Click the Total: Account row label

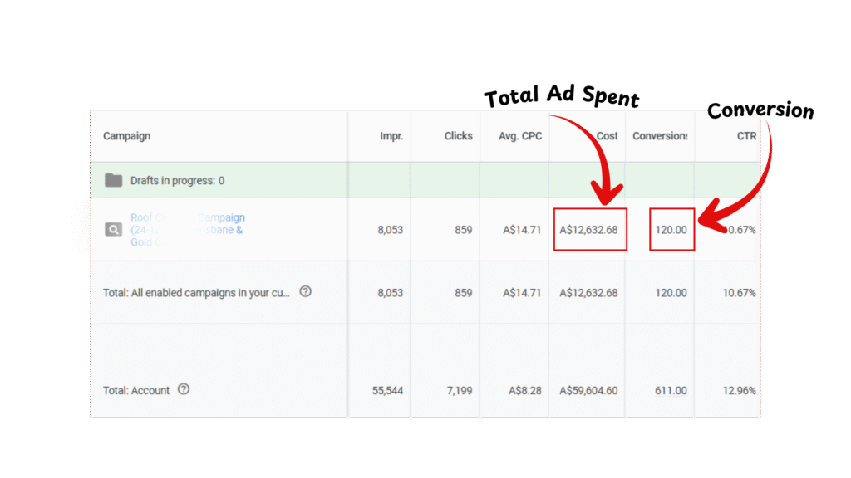point(136,391)
